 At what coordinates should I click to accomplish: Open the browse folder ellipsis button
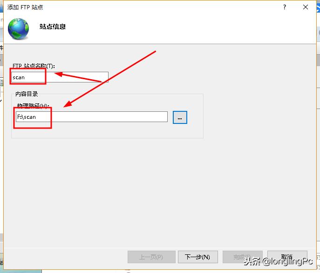pyautogui.click(x=180, y=117)
